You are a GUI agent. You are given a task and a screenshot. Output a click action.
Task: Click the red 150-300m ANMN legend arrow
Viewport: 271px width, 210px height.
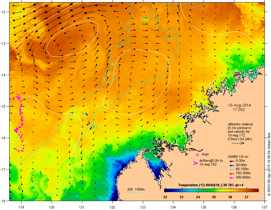[x=231, y=174]
